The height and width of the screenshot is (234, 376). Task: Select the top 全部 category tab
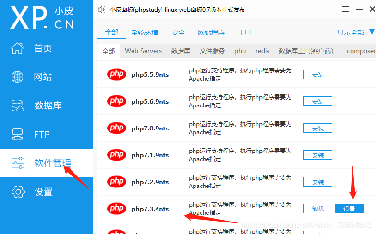tap(111, 32)
